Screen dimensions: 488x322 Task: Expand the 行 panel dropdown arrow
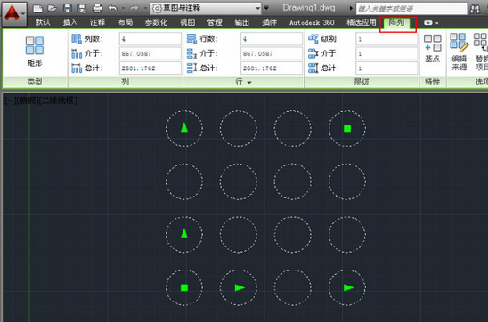pyautogui.click(x=249, y=83)
